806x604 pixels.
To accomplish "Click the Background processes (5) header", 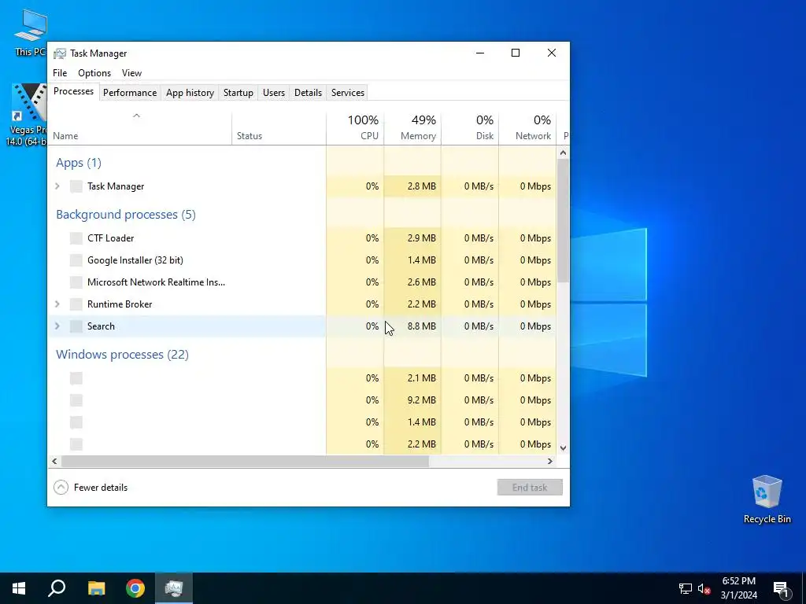I will (x=126, y=215).
